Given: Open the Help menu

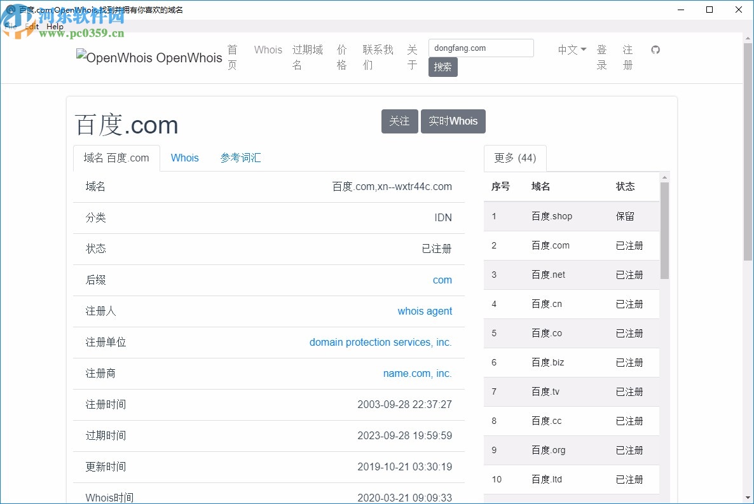Looking at the screenshot, I should pyautogui.click(x=55, y=26).
